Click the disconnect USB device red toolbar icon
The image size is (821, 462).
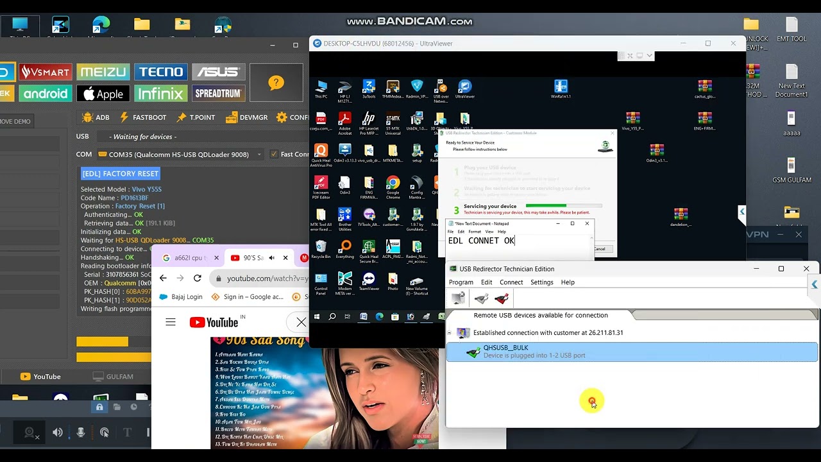[502, 298]
